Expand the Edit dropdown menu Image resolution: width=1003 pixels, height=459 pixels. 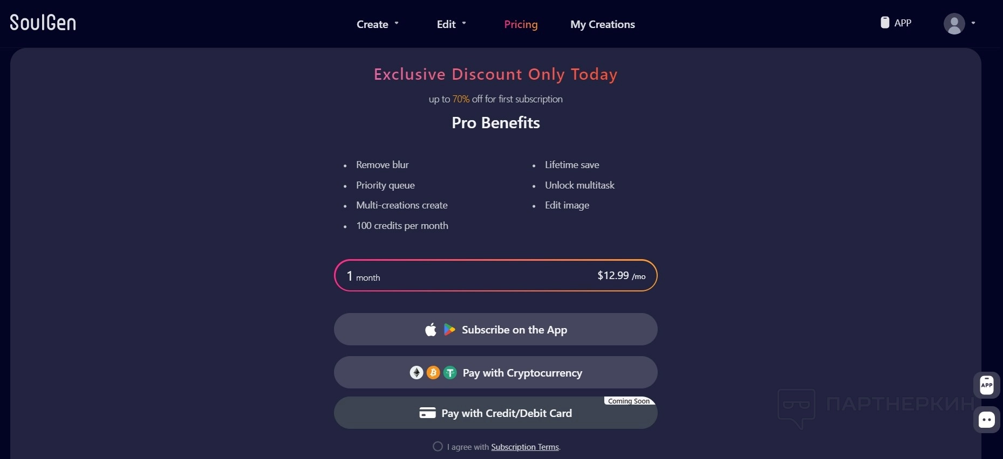point(451,24)
